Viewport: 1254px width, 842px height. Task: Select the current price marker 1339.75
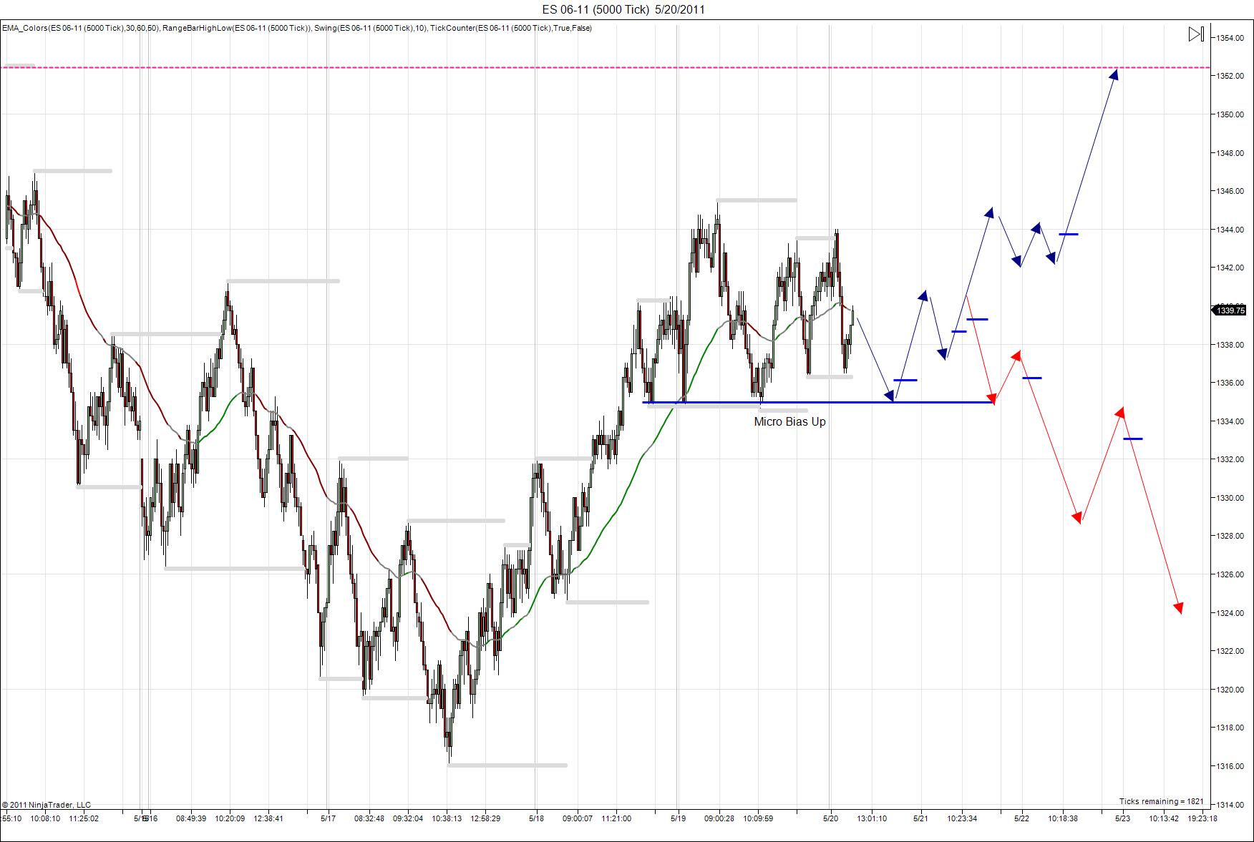(1231, 310)
